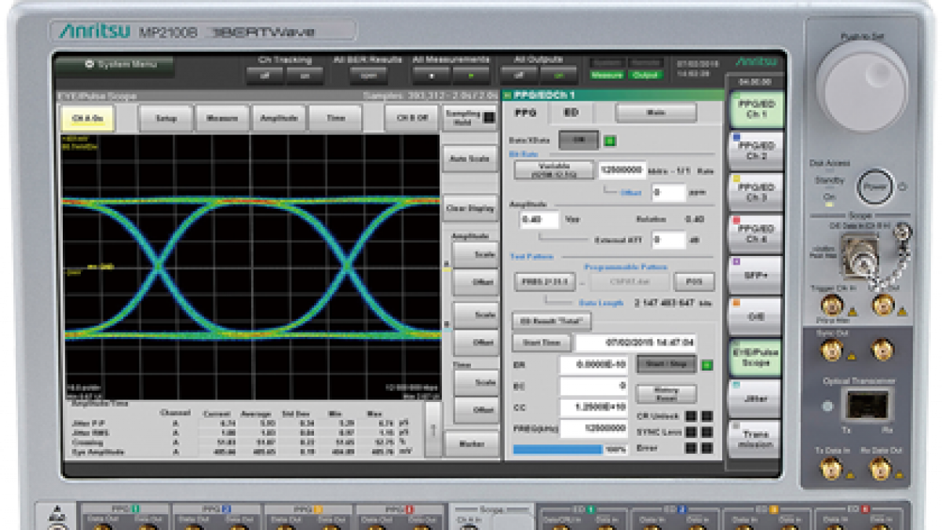942x530 pixels.
Task: Click the bit rate Offset ppm field
Action: (x=668, y=192)
